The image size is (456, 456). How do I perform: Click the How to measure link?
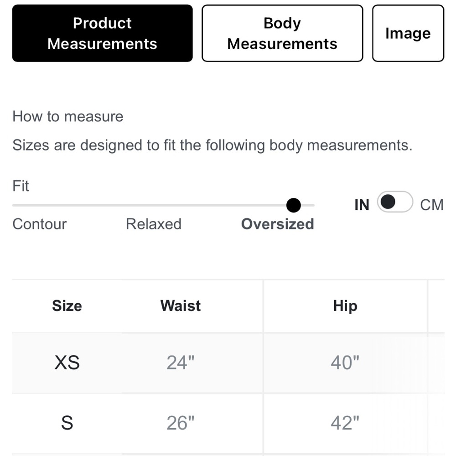click(68, 116)
